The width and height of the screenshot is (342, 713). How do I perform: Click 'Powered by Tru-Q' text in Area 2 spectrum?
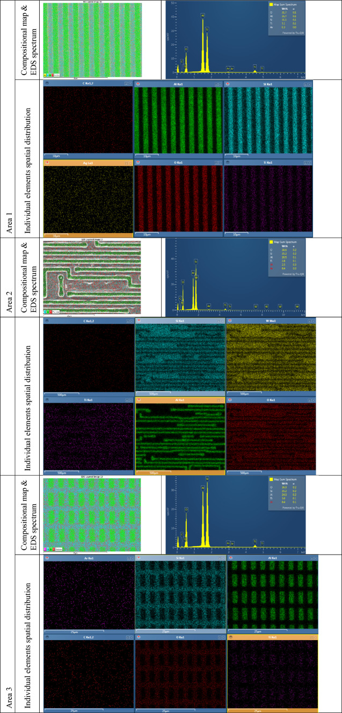point(293,274)
